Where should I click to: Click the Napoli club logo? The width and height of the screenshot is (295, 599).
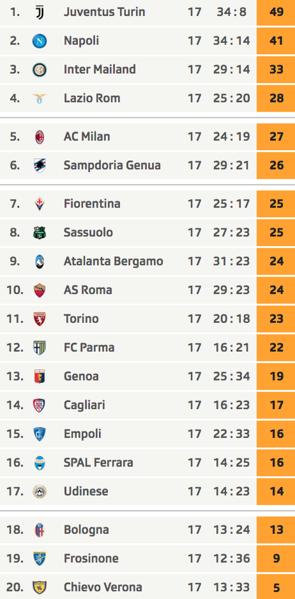[x=40, y=41]
